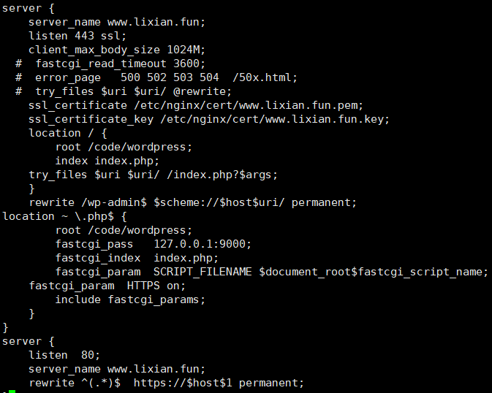This screenshot has height=393, width=492.
Task: Click the rewrite https://$host$1 permanent line
Action: [x=166, y=384]
